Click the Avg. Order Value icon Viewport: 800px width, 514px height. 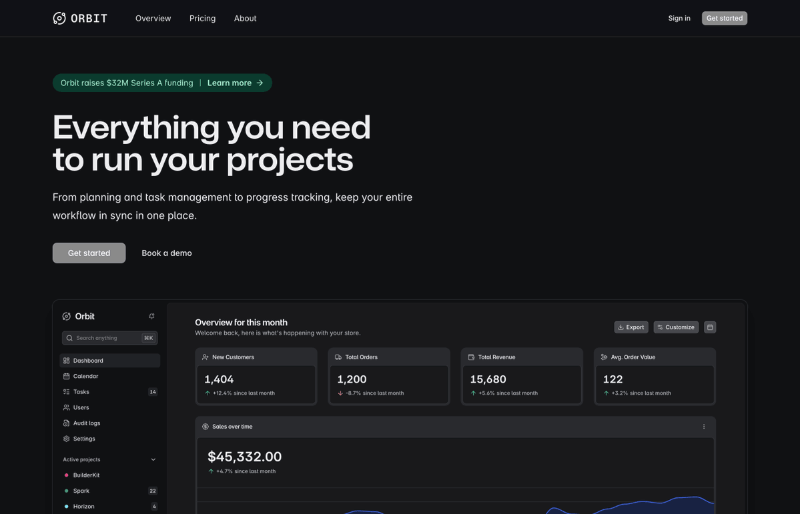604,357
